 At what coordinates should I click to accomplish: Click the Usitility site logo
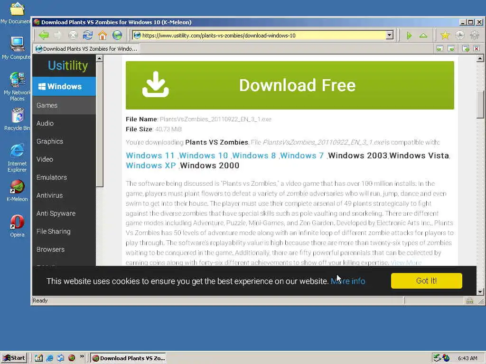click(68, 65)
